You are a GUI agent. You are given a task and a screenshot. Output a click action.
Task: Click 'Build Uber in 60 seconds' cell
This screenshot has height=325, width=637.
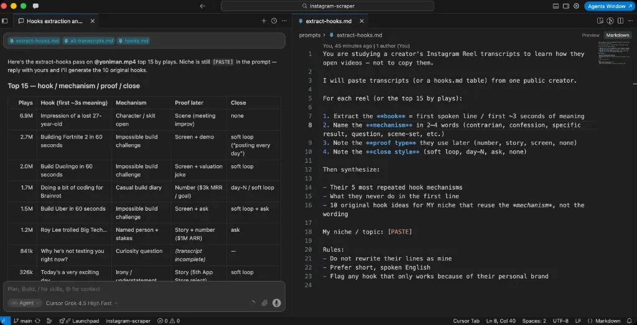click(73, 209)
